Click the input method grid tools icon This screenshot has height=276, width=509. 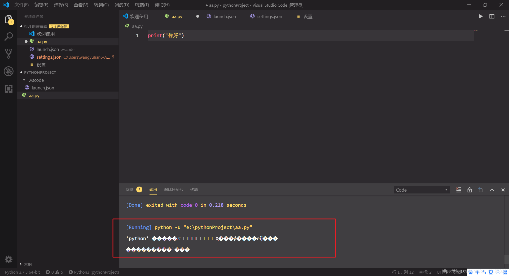[x=505, y=272]
